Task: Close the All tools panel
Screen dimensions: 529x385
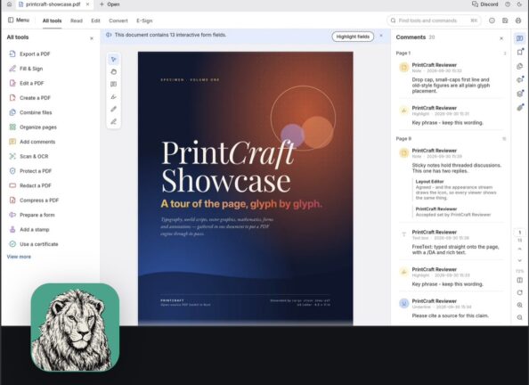Action: [x=92, y=38]
